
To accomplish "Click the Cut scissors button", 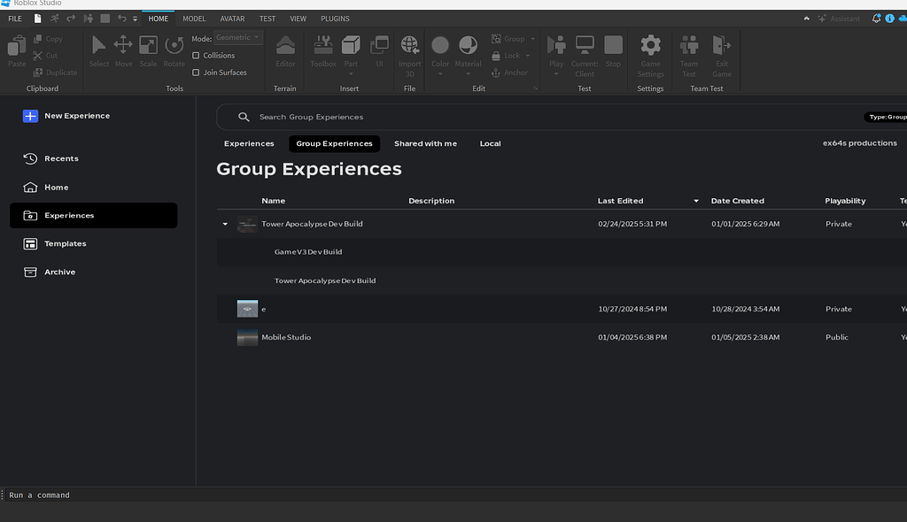I will coord(45,56).
